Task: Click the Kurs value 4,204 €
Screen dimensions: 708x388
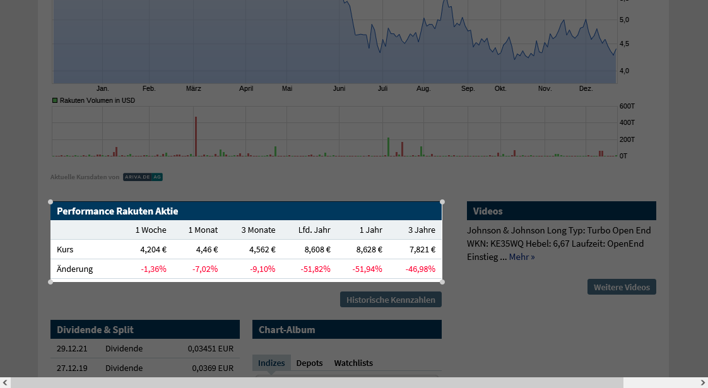Action: [x=153, y=249]
